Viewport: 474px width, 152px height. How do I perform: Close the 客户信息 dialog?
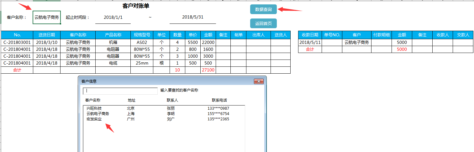coord(259,81)
